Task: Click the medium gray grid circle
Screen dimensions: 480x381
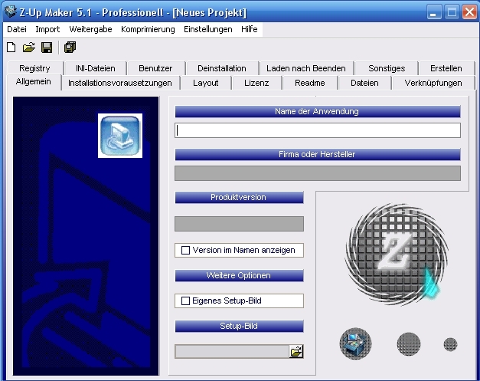Action: [x=409, y=344]
